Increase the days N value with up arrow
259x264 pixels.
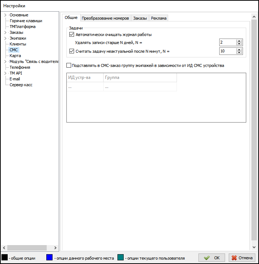pyautogui.click(x=239, y=41)
